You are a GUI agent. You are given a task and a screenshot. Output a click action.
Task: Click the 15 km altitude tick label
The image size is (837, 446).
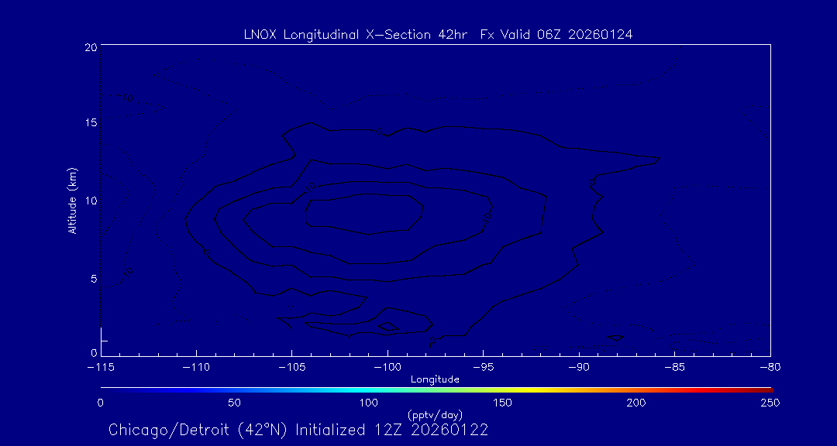coord(90,124)
